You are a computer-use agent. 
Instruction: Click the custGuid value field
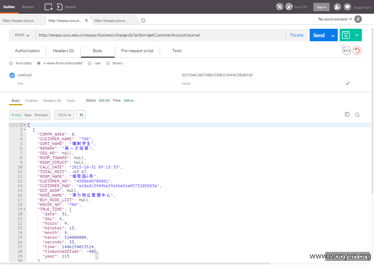[261, 75]
